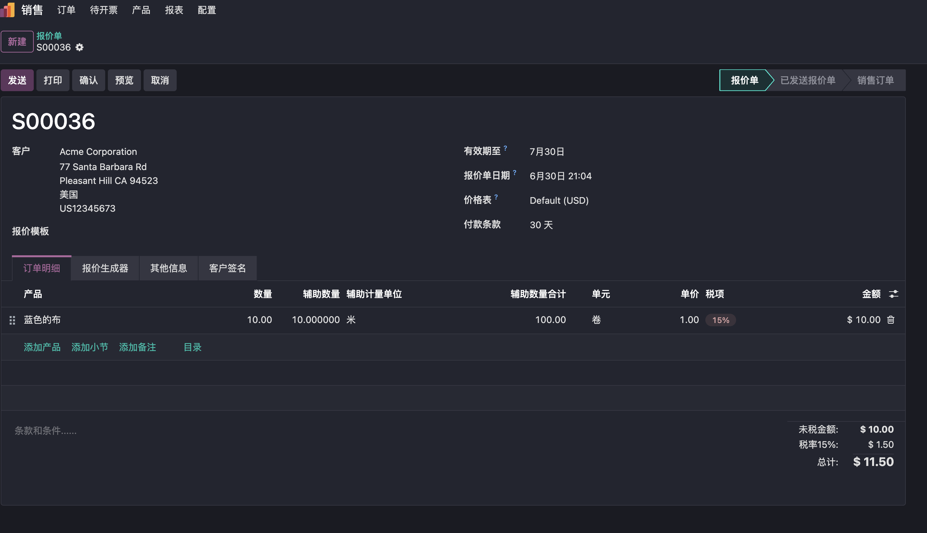Click the 添加备注 link
Screen dimensions: 927x533
tap(138, 347)
